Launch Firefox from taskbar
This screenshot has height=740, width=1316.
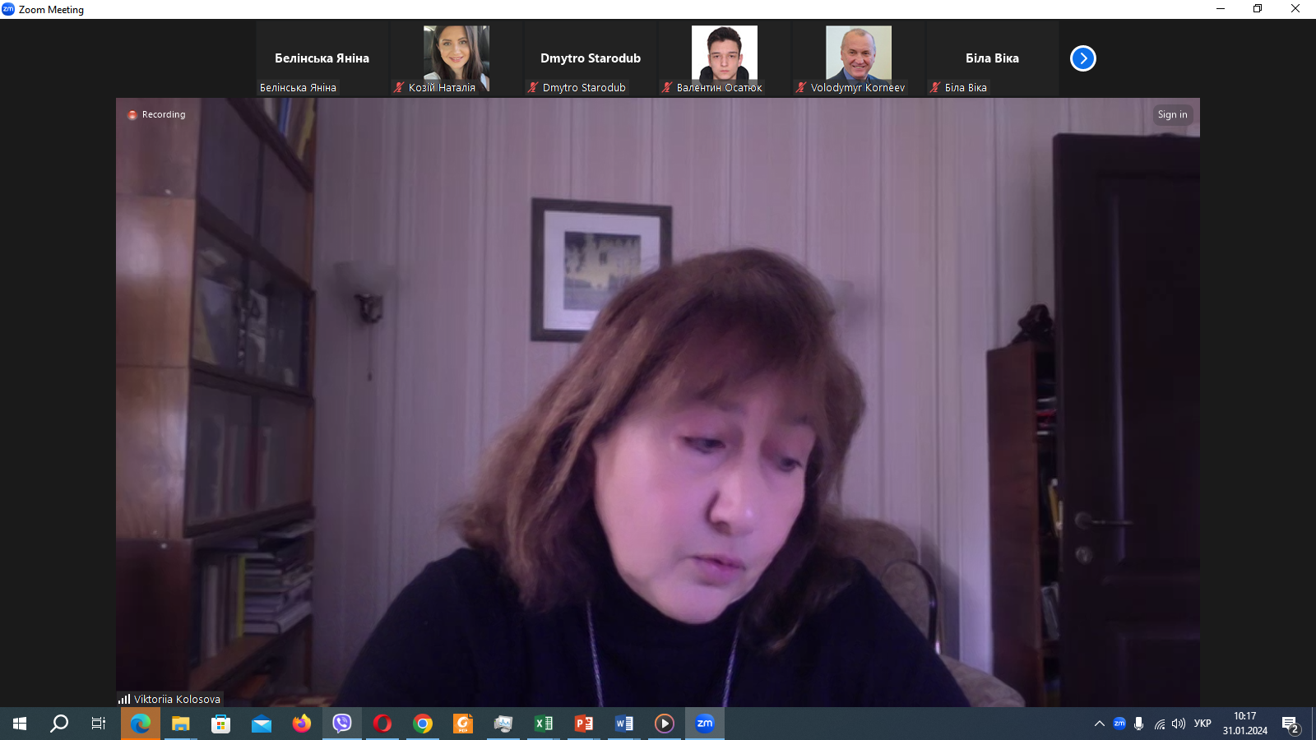tap(302, 724)
